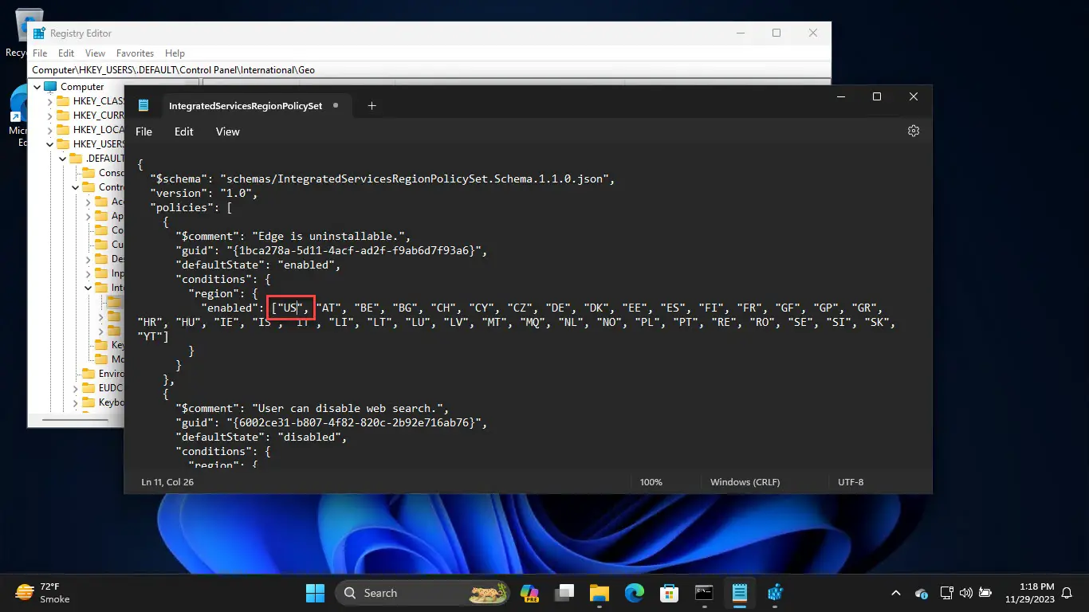Open the Notepad View menu
This screenshot has height=612, width=1089.
point(228,131)
